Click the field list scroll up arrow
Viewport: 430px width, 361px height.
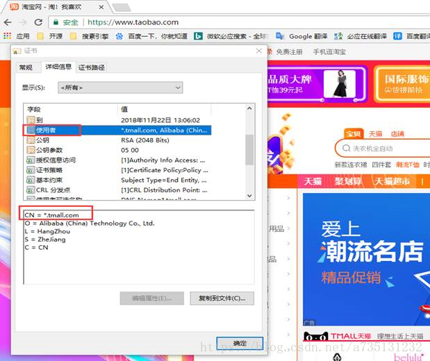point(249,108)
